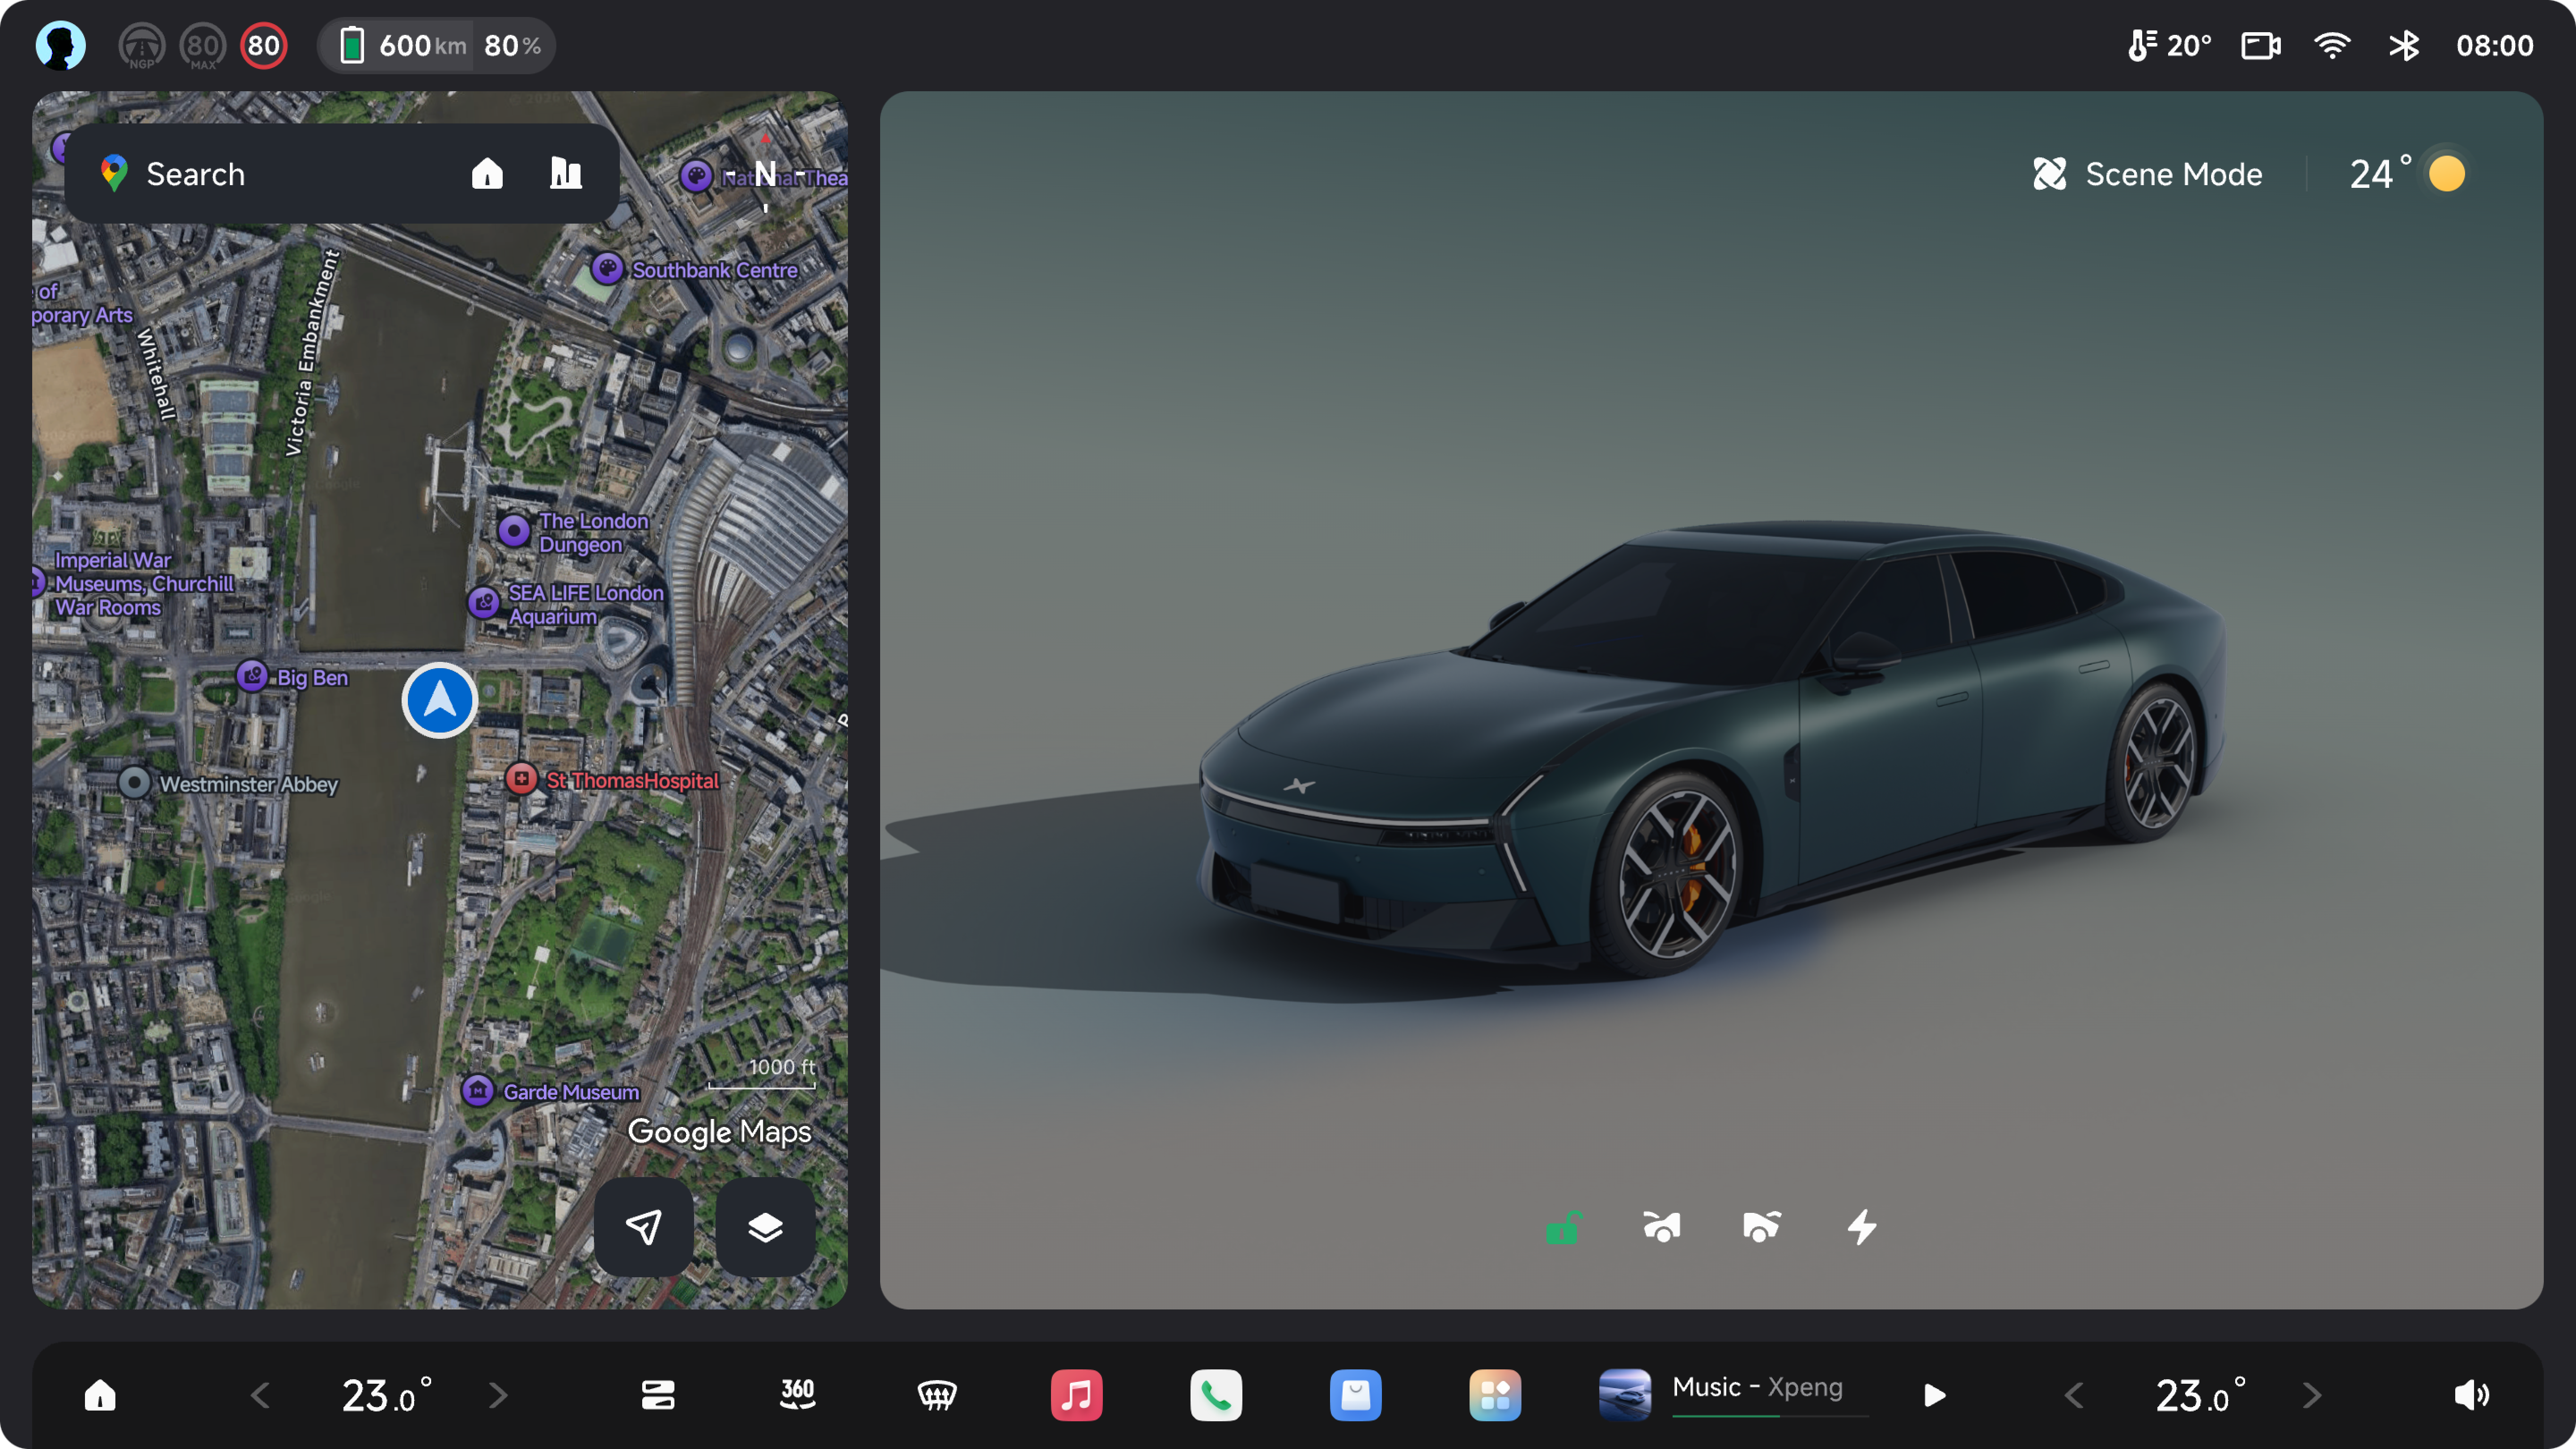Open the volume speaker control
This screenshot has width=2576, height=1449.
tap(2472, 1395)
